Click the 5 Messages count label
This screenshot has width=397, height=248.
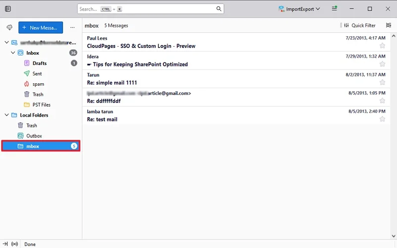(x=116, y=26)
